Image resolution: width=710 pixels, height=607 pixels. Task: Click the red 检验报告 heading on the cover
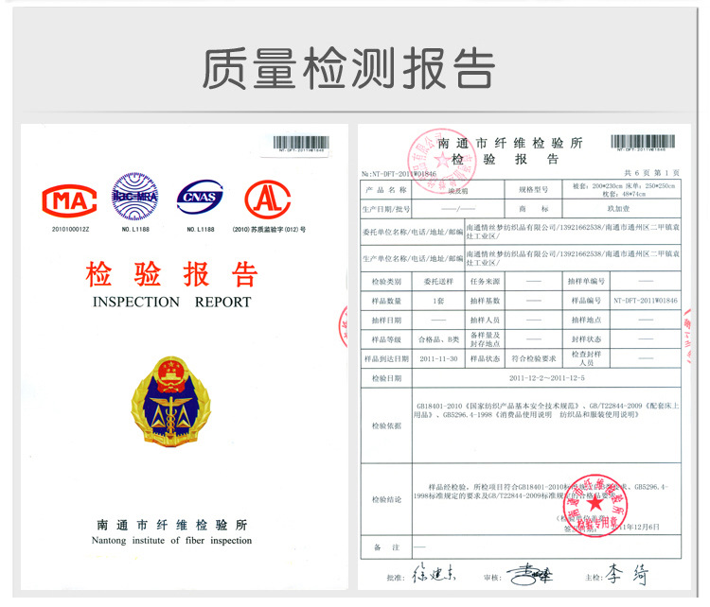coord(171,274)
